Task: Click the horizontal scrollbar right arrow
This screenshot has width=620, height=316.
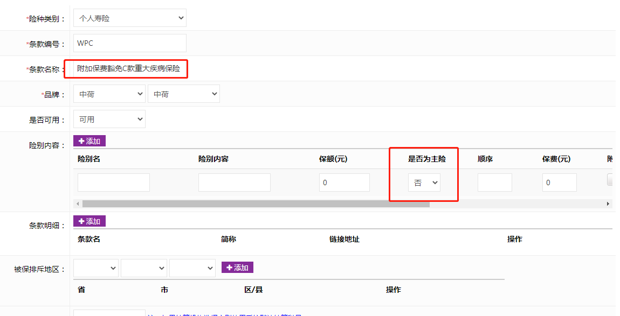Action: [x=608, y=204]
